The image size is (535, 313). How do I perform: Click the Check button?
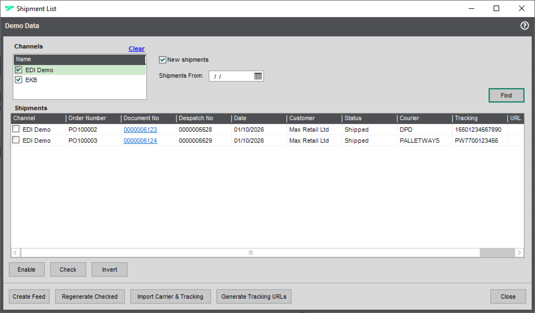pyautogui.click(x=68, y=270)
